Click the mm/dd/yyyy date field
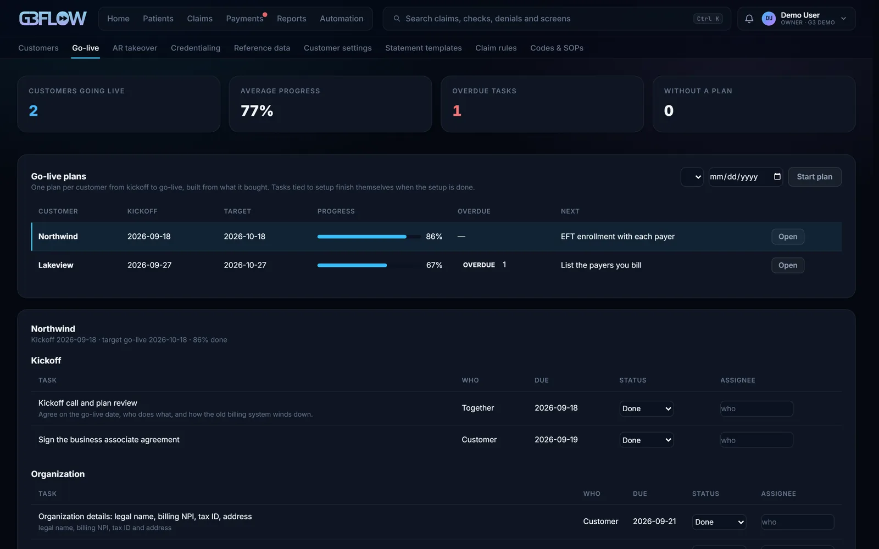Image resolution: width=879 pixels, height=549 pixels. coord(746,177)
